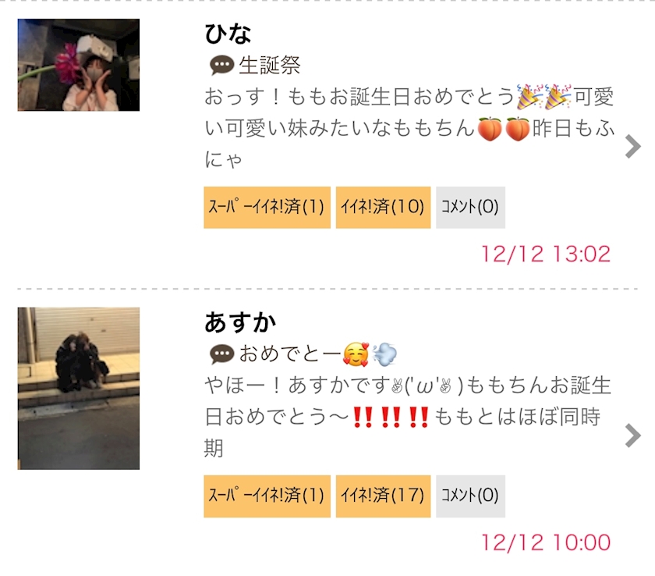This screenshot has height=576, width=655.
Task: Open Hina's profile photo thumbnail
Action: [x=79, y=65]
